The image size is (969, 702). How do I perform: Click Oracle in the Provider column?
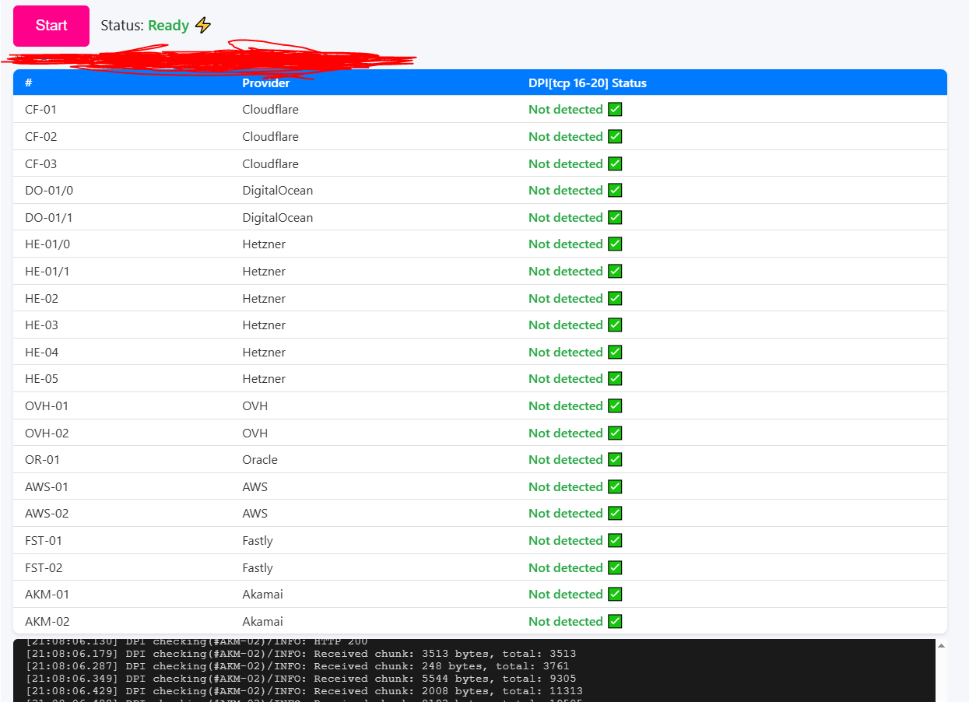(260, 460)
